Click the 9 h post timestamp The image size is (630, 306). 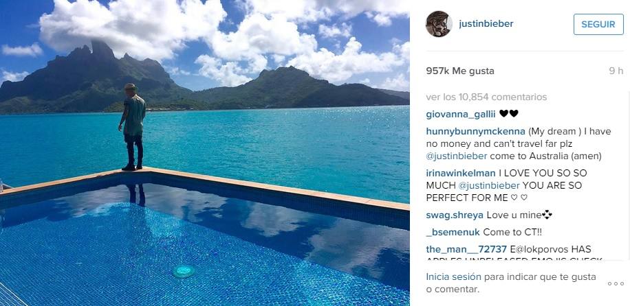pyautogui.click(x=616, y=71)
